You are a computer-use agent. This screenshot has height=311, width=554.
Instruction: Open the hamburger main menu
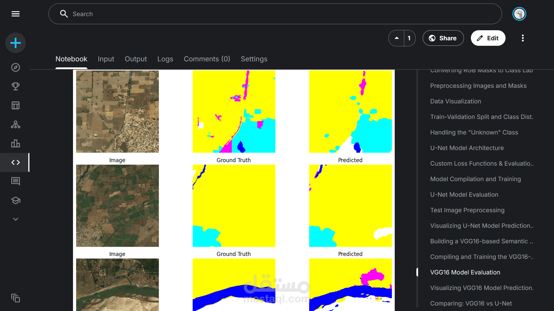pyautogui.click(x=16, y=14)
